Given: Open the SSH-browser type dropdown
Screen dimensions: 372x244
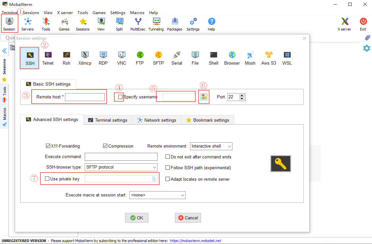Looking at the screenshot, I should [121, 167].
